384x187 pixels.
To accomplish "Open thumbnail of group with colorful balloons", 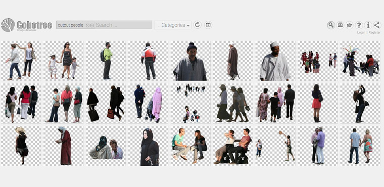I will [360, 61].
